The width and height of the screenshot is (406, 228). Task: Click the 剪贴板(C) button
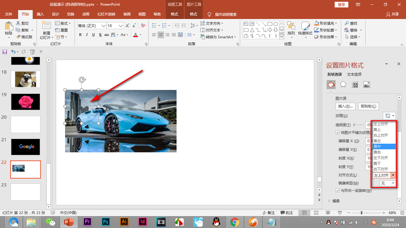tap(368, 106)
